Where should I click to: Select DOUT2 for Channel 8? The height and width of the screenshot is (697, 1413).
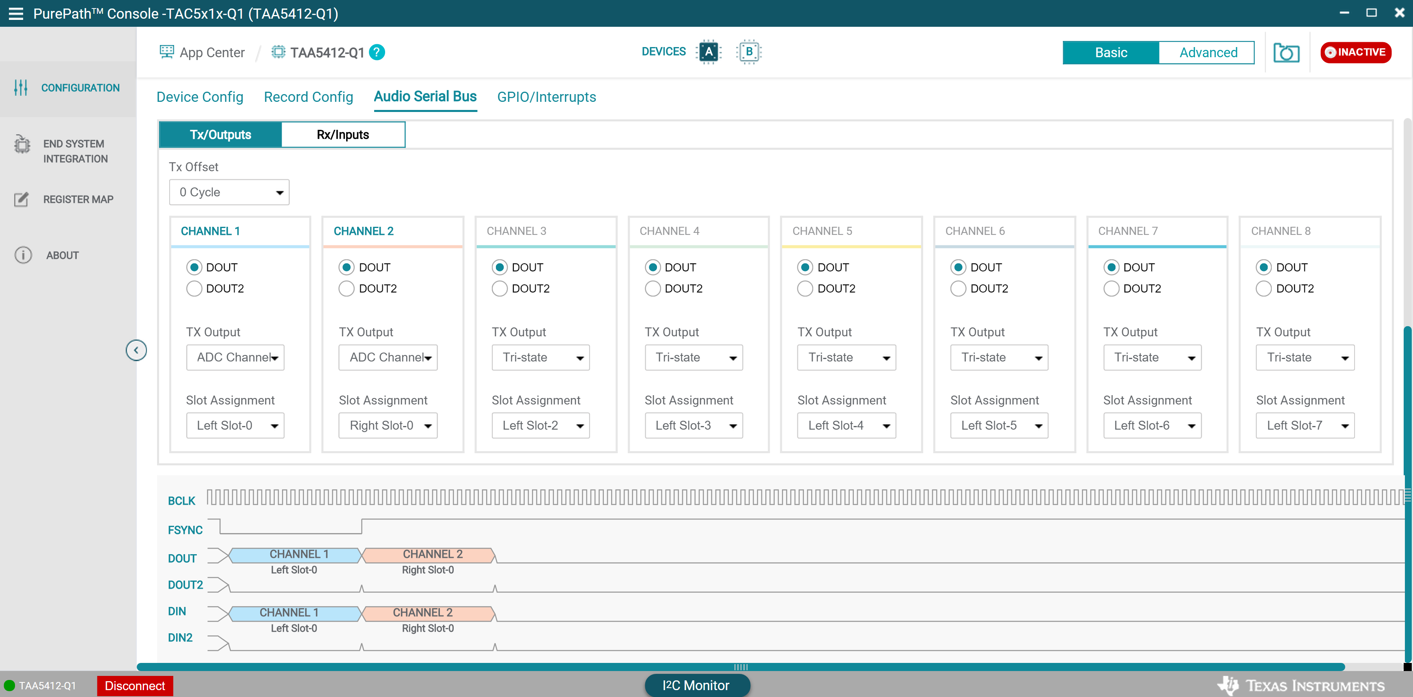[x=1263, y=288]
